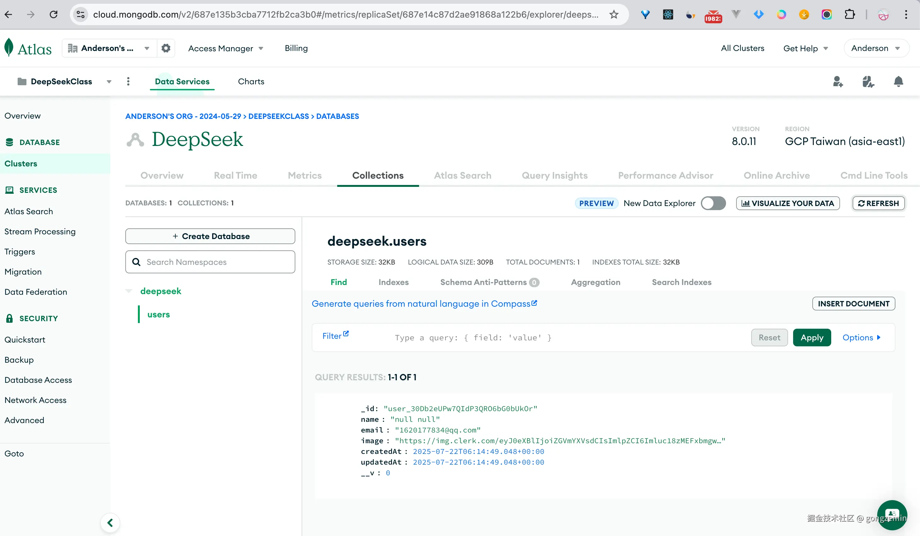Screen dimensions: 920x536
Task: Click the invite user icon
Action: [x=838, y=81]
